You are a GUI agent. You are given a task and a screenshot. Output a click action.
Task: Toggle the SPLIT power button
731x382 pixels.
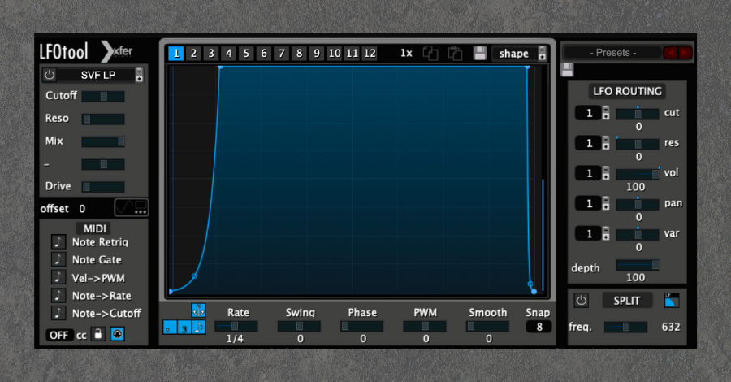581,301
